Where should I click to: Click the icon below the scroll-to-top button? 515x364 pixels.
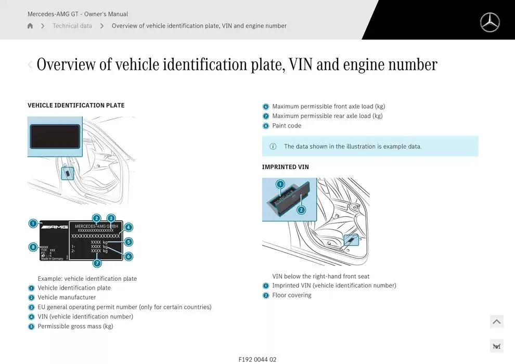[x=496, y=345]
